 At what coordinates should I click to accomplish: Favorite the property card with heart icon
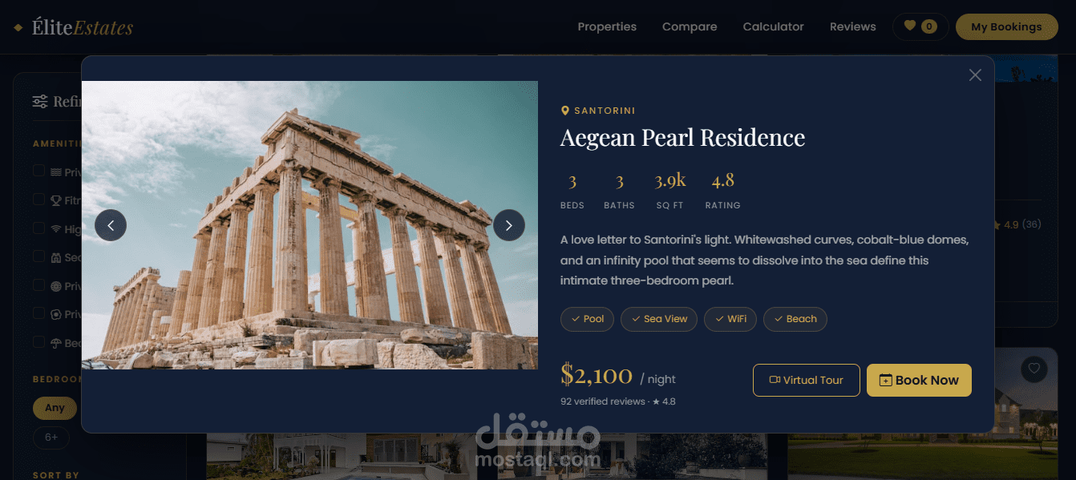[x=1034, y=369]
